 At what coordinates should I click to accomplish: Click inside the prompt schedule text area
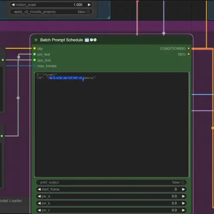[112, 125]
